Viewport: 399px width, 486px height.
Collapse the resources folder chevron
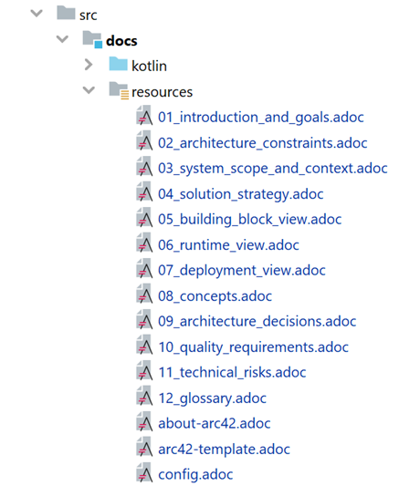[x=89, y=90]
